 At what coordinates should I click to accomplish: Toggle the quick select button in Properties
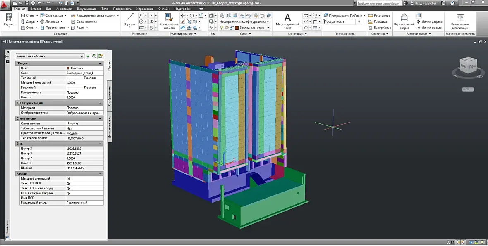(101, 56)
